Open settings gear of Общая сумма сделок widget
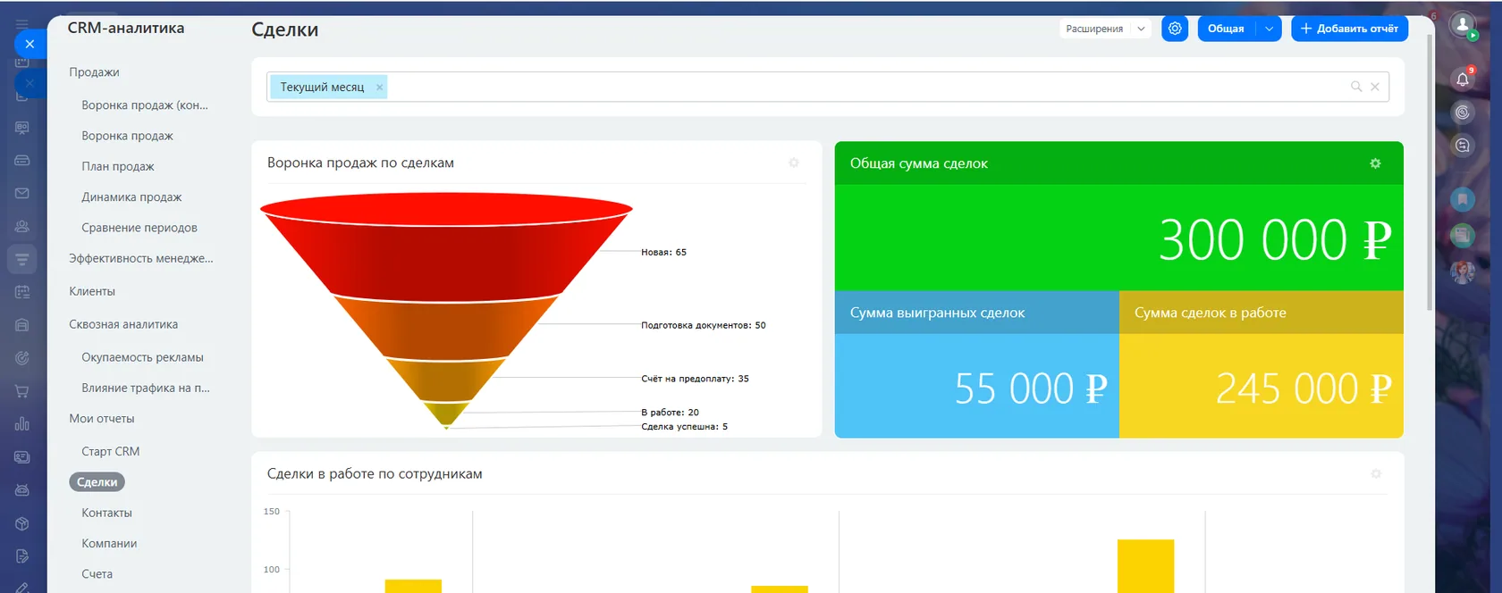Image resolution: width=1502 pixels, height=593 pixels. [1375, 163]
